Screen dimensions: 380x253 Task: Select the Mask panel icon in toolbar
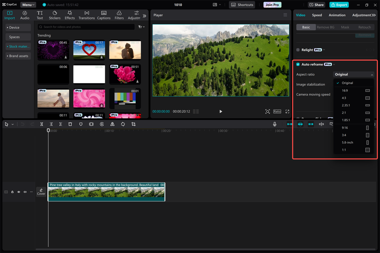pos(81,124)
